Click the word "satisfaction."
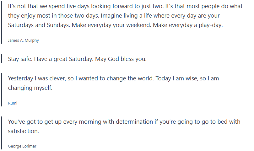This screenshot has height=151, width=254. [x=24, y=131]
